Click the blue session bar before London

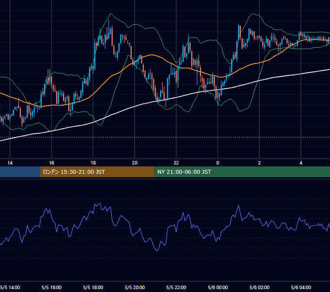(x=20, y=172)
